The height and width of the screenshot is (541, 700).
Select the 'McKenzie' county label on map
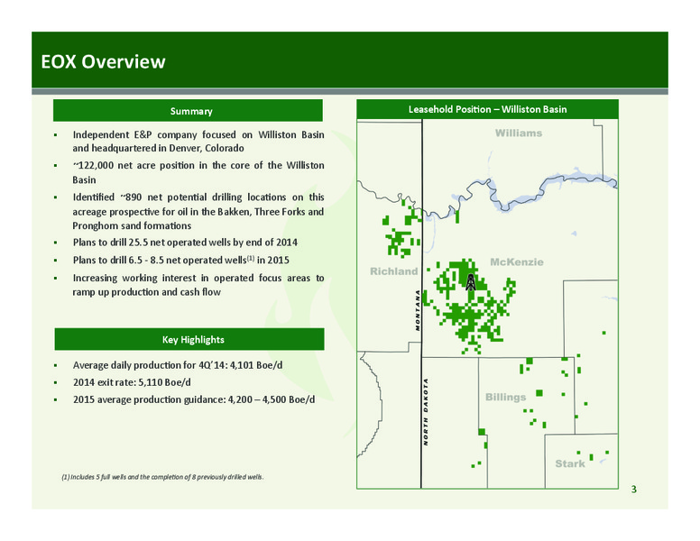[517, 262]
